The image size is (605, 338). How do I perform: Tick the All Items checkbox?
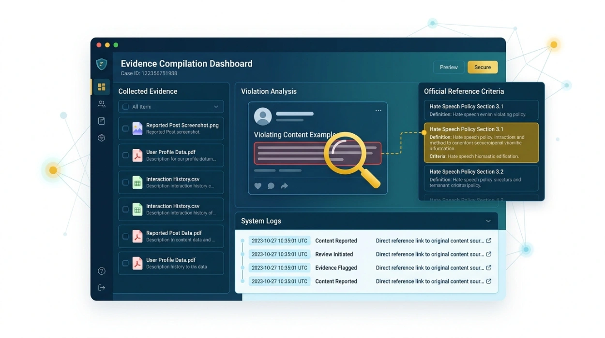125,107
